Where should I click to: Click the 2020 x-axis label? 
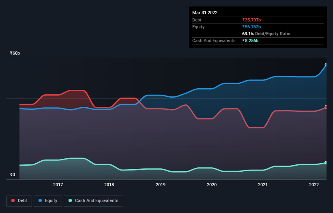click(212, 185)
